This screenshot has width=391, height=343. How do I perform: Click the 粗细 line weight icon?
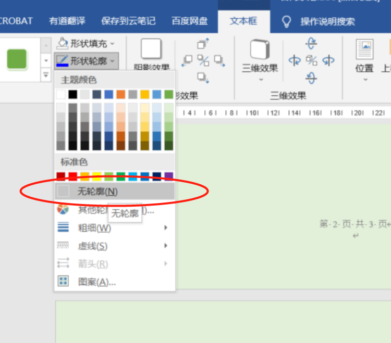[63, 227]
